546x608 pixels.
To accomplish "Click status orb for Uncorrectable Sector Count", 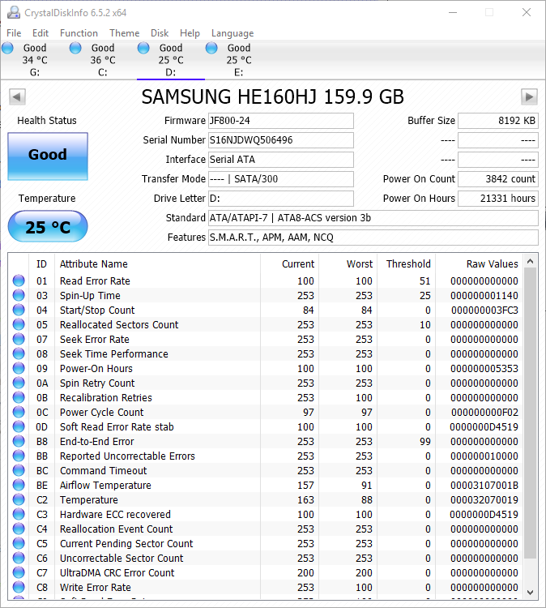I will pyautogui.click(x=19, y=558).
